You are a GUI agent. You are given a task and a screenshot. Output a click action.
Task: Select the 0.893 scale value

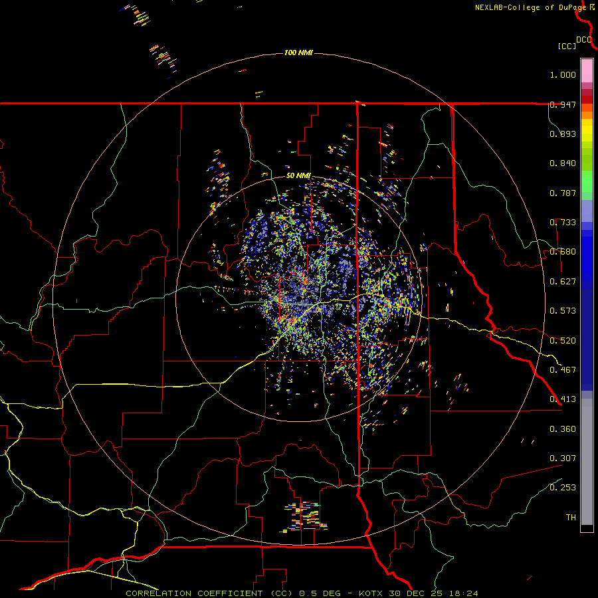tap(563, 134)
